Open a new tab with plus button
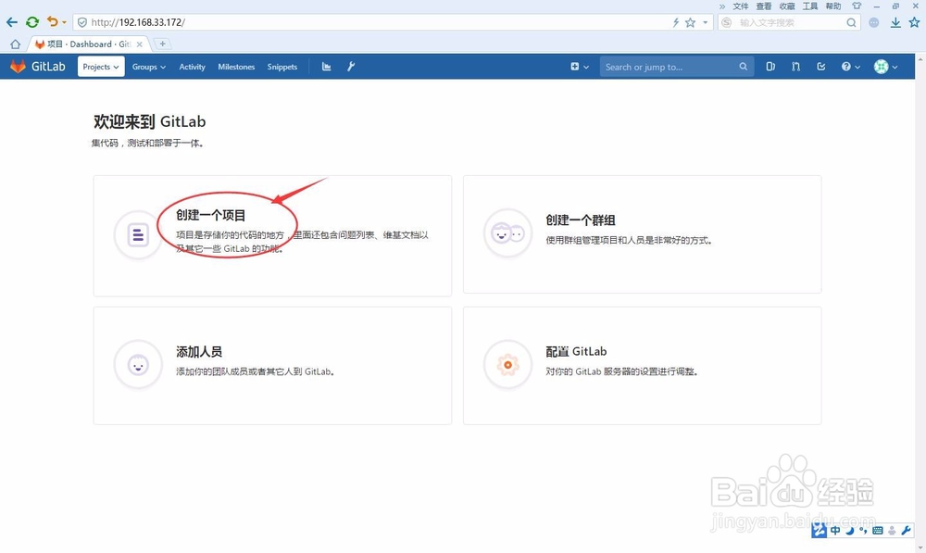The image size is (926, 553). (162, 44)
